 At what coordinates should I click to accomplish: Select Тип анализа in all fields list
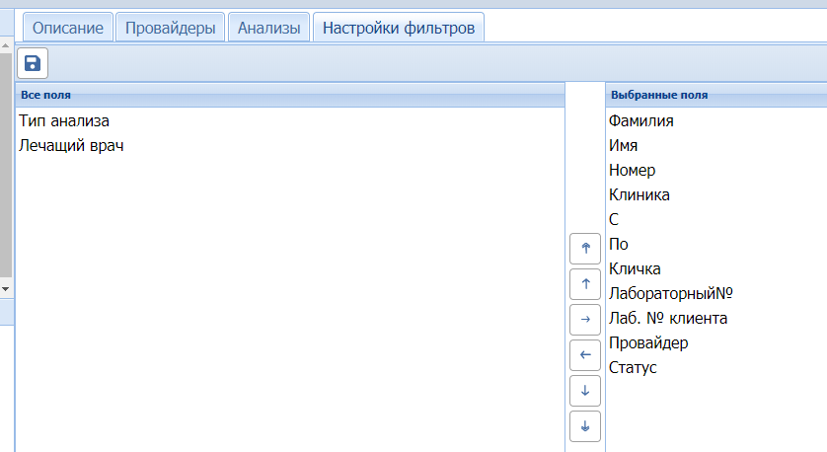click(x=64, y=121)
